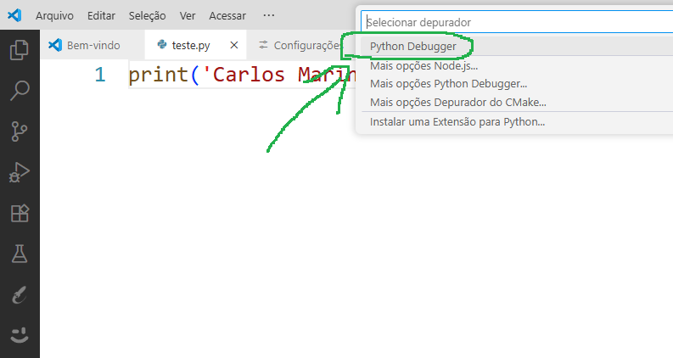Open the Extensions marketplace view
Screen dimensions: 673x358
pyautogui.click(x=19, y=213)
